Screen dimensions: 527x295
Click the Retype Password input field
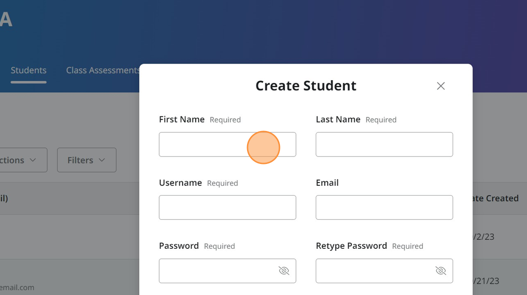(372, 270)
